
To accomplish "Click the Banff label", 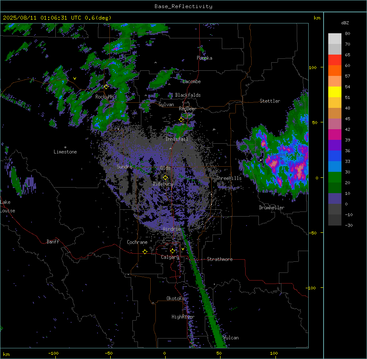I will coord(53,242).
